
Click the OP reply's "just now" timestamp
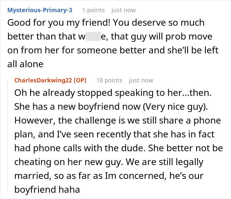click(x=141, y=80)
